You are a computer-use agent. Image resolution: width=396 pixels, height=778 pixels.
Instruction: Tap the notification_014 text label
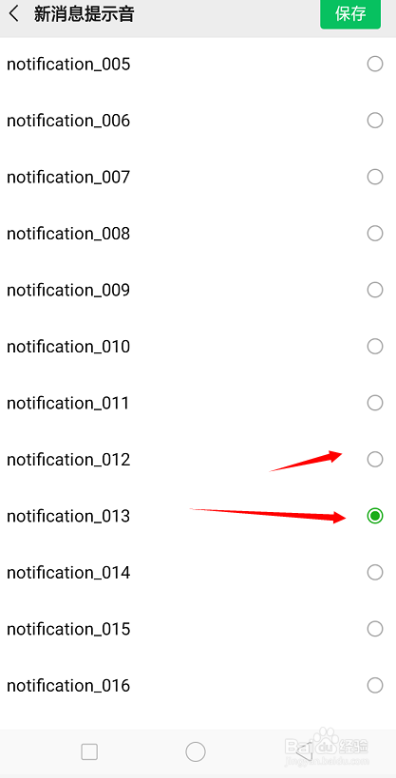point(68,573)
